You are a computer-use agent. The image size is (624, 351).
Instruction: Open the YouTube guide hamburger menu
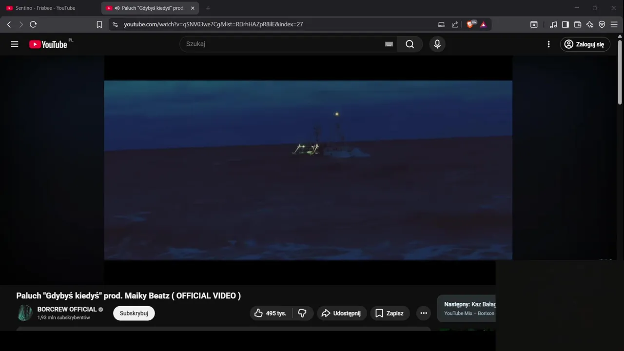(15, 44)
